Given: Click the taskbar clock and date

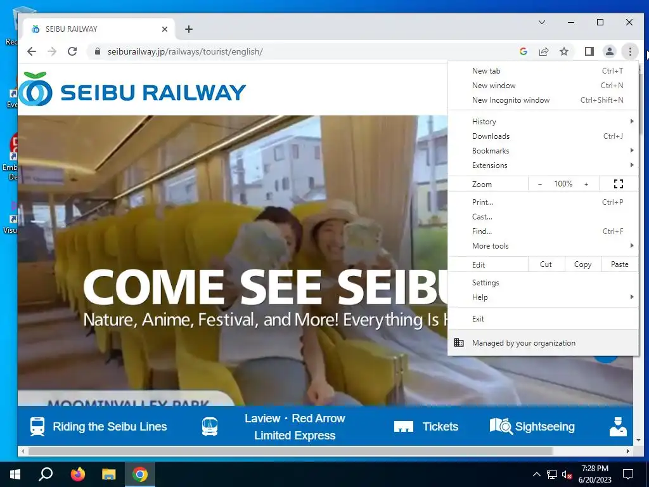Looking at the screenshot, I should (594, 474).
